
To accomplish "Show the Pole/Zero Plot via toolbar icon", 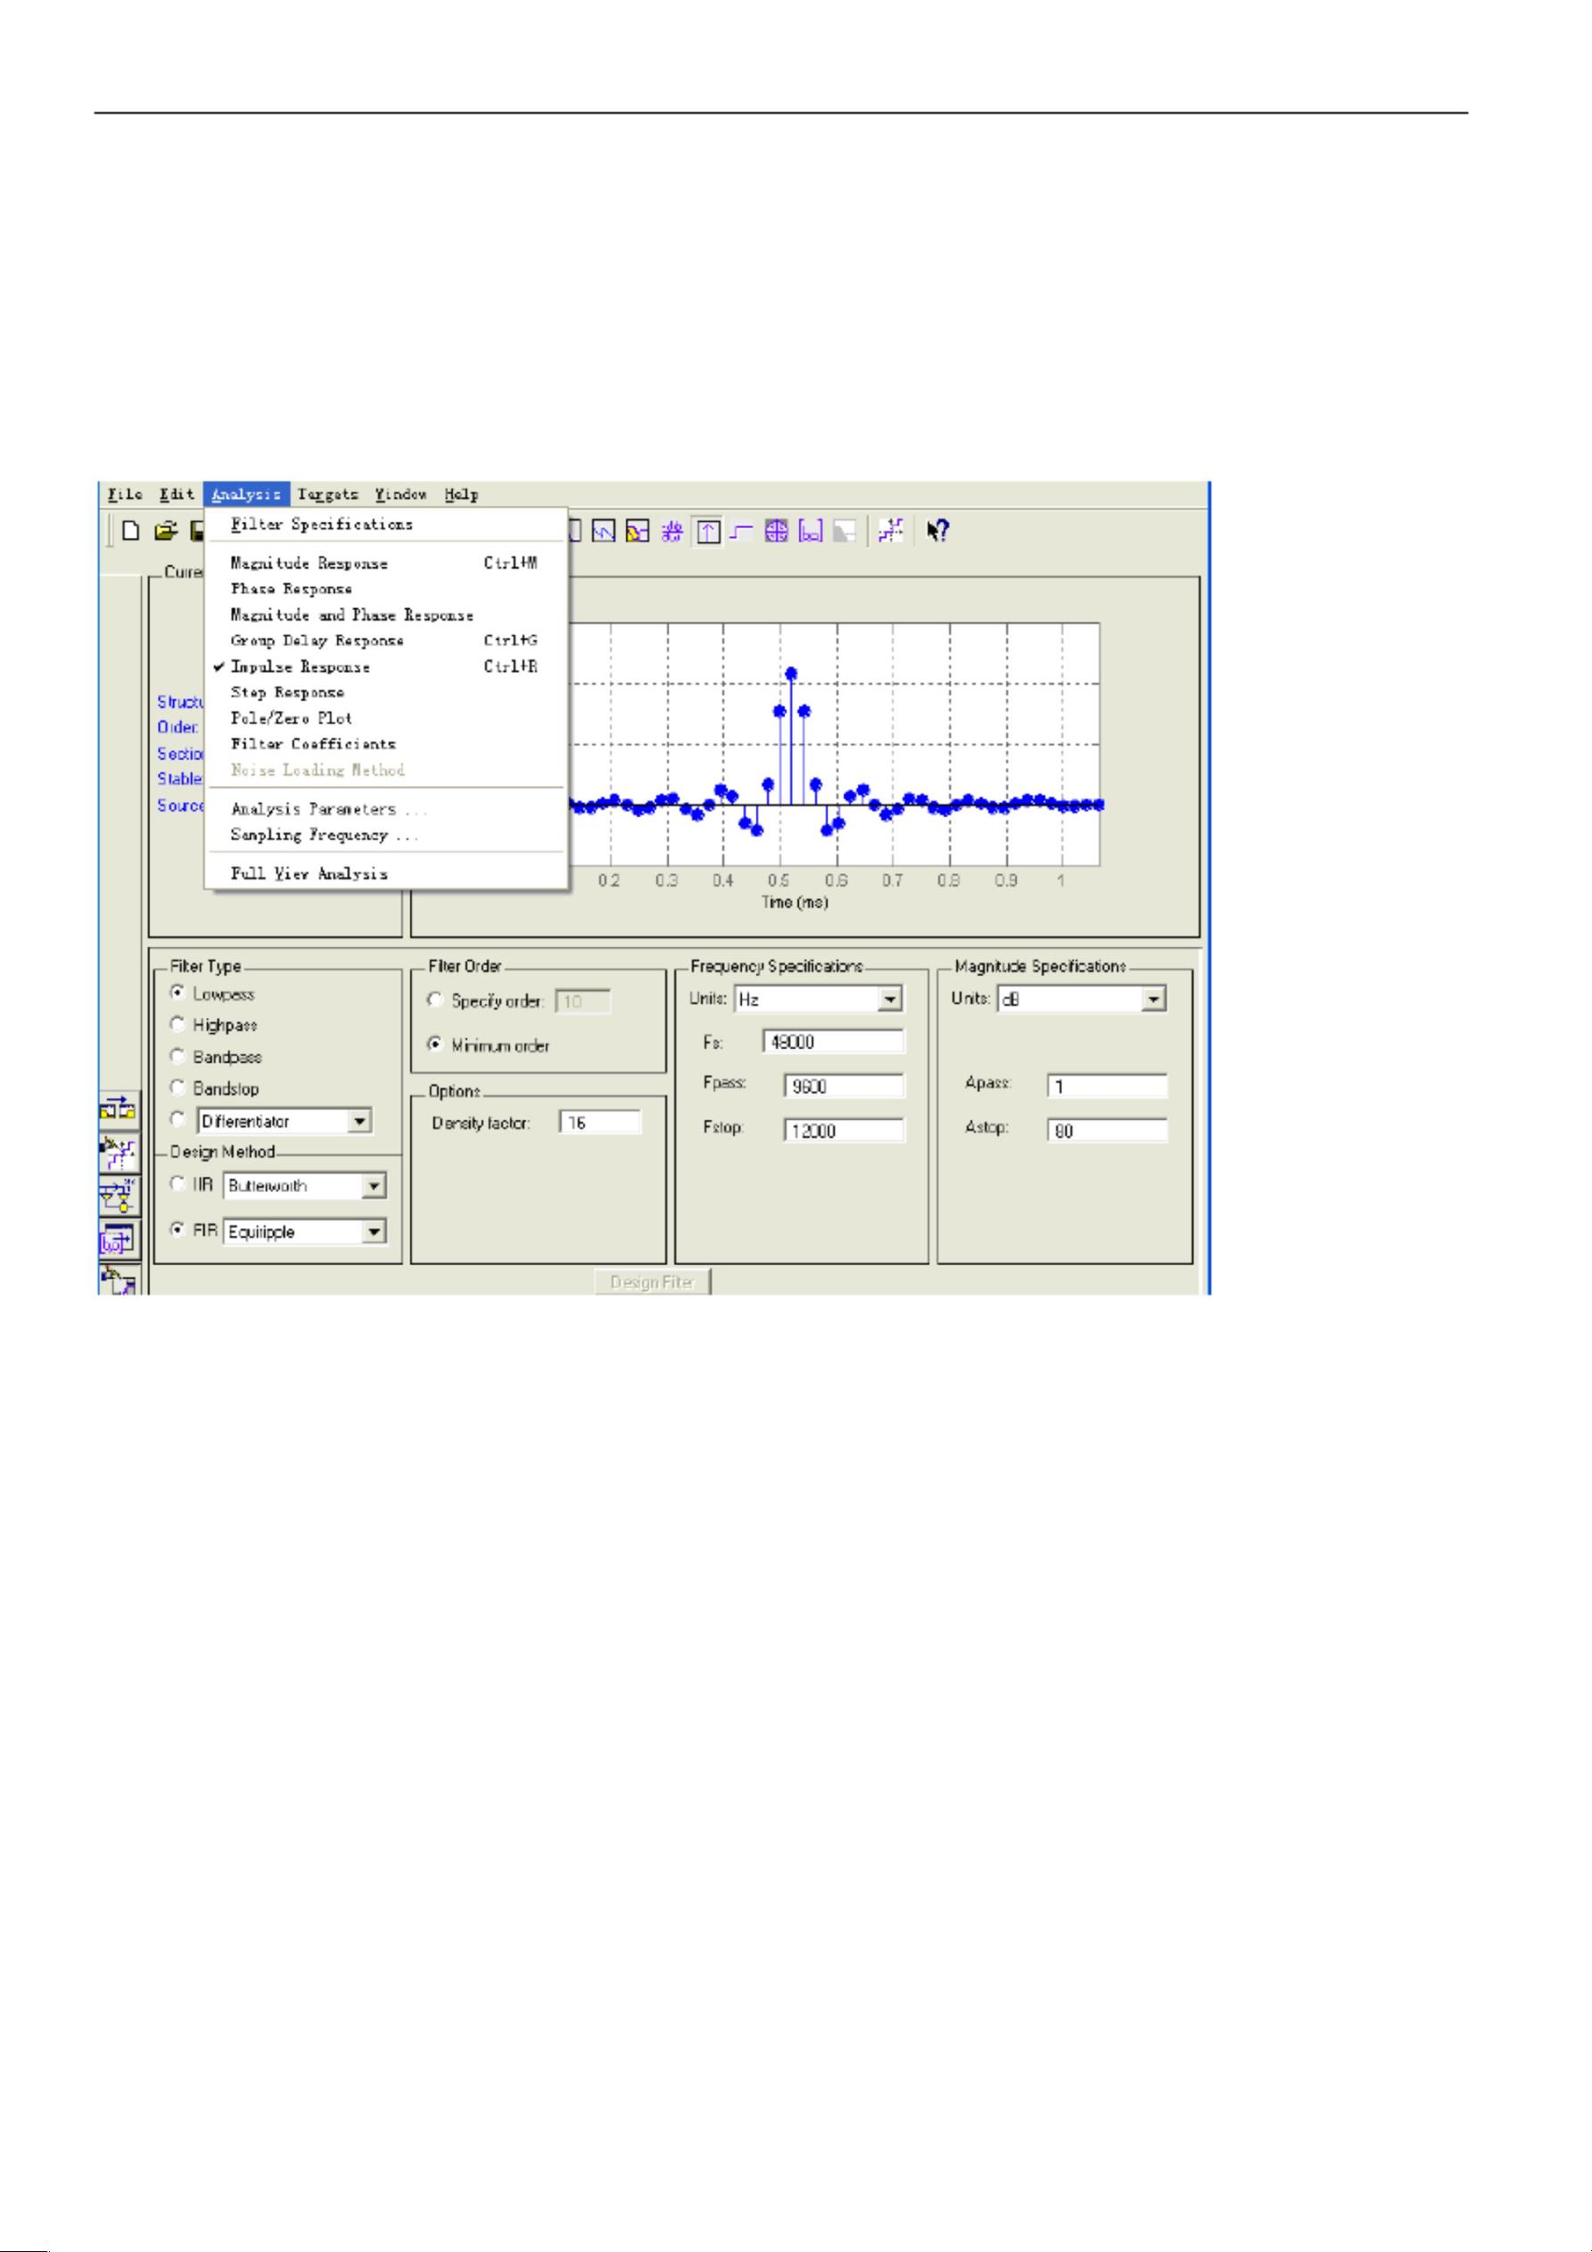I will (x=776, y=532).
